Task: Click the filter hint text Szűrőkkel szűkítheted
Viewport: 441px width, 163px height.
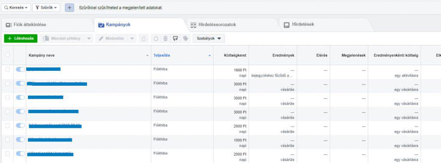Action: [x=121, y=8]
